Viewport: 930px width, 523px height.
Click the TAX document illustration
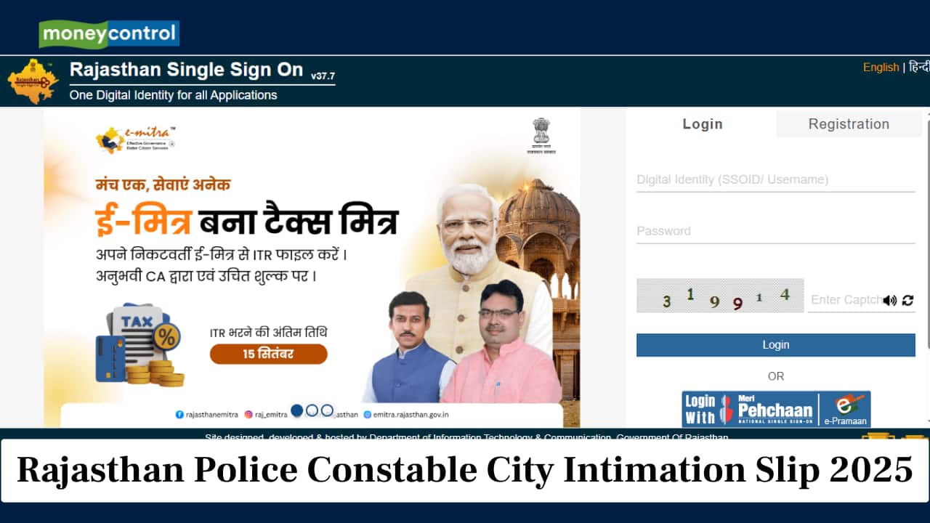139,345
